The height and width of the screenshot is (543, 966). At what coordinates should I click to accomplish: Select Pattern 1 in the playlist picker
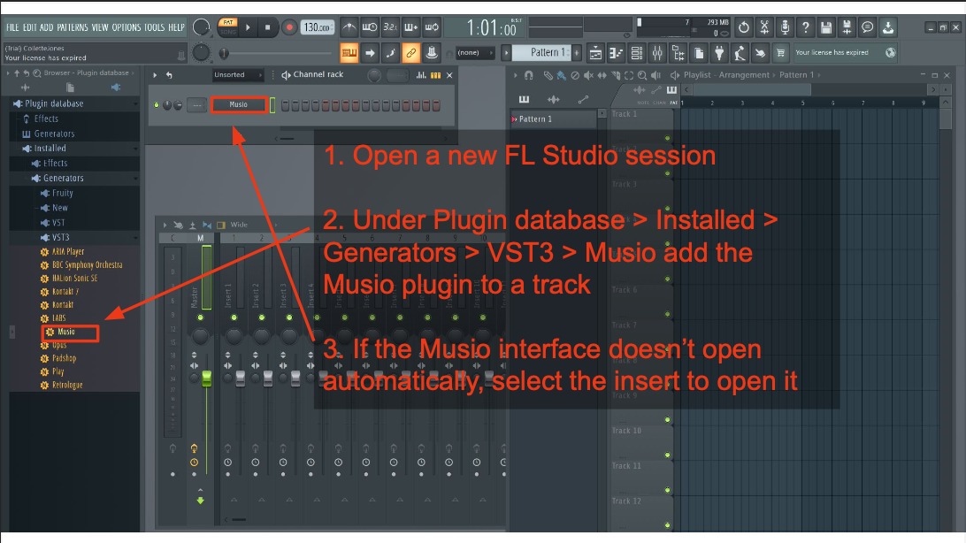(x=554, y=119)
